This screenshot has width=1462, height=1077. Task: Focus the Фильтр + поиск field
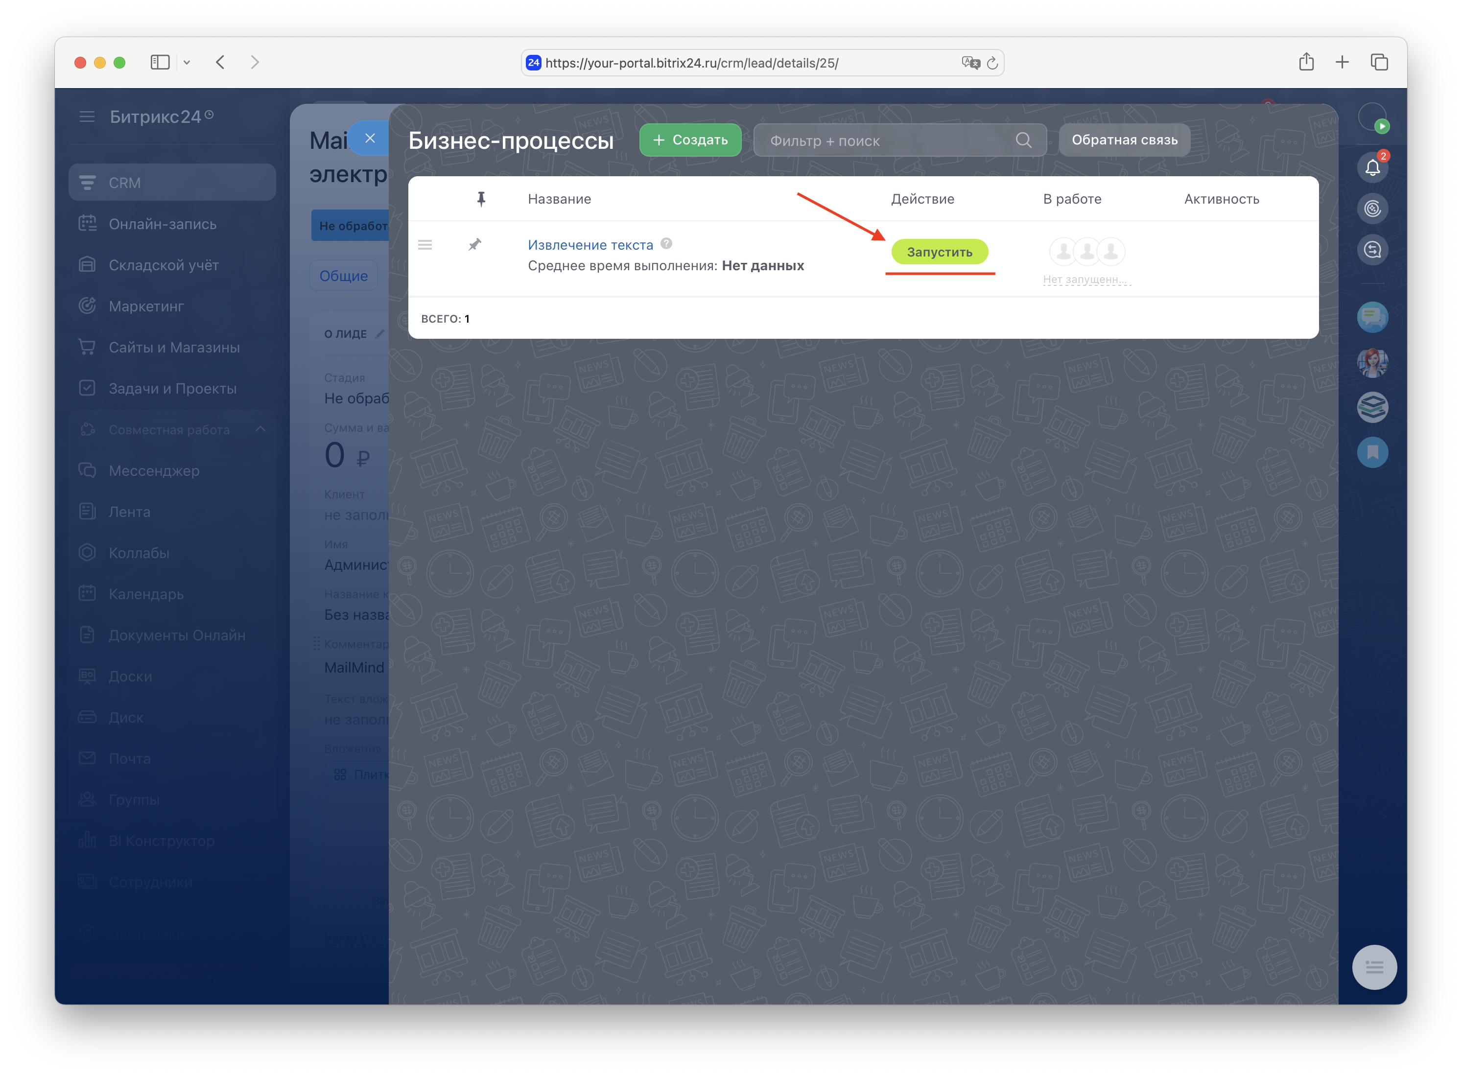[887, 141]
